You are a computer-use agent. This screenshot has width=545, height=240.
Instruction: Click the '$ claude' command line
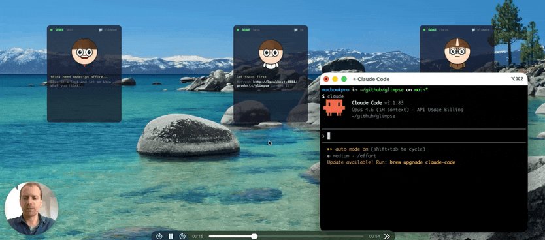333,96
